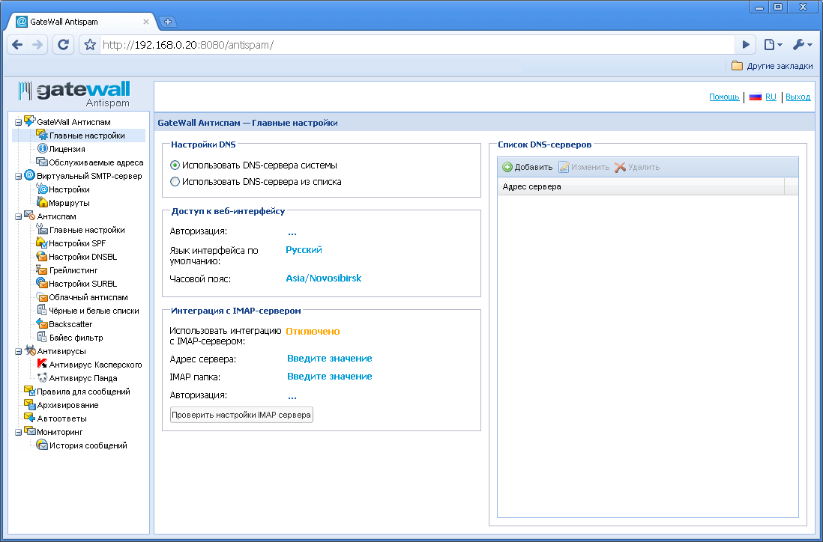Select 'Использовать DNS-сервера из списка' radio option
Screen dimensions: 823x542
175,181
